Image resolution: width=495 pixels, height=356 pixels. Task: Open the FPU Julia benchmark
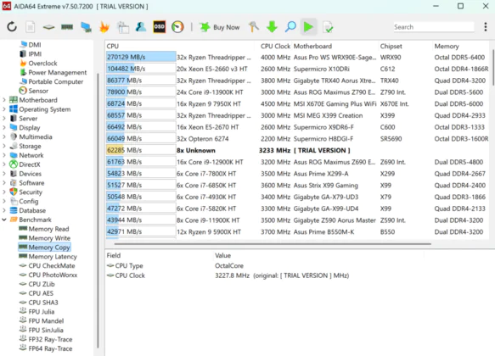point(37,312)
